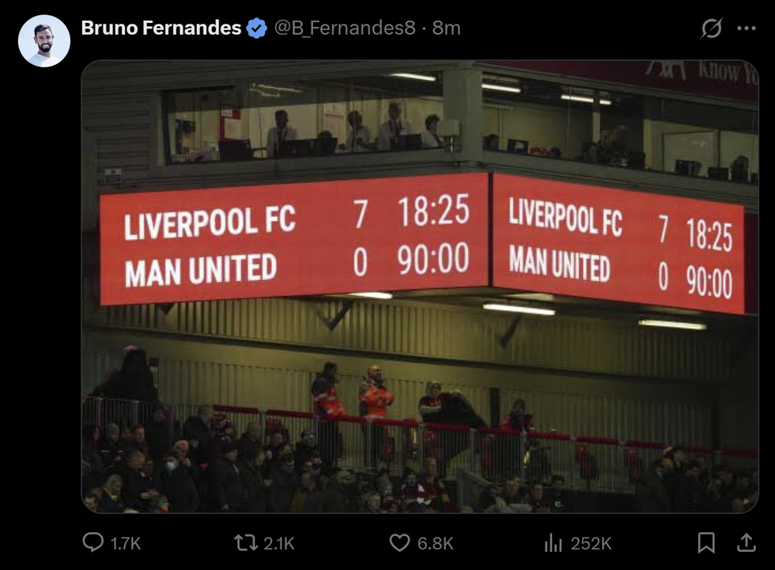Like the post with the heart icon
Screen dimensions: 775x570
pyautogui.click(x=402, y=543)
